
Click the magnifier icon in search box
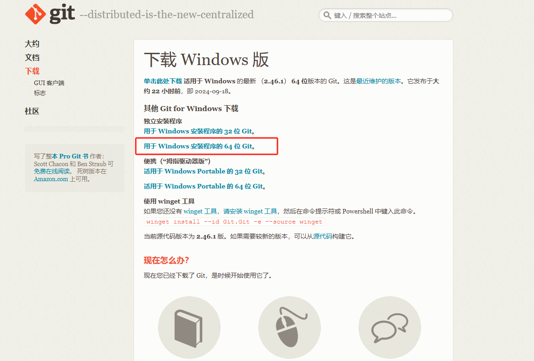tap(327, 15)
